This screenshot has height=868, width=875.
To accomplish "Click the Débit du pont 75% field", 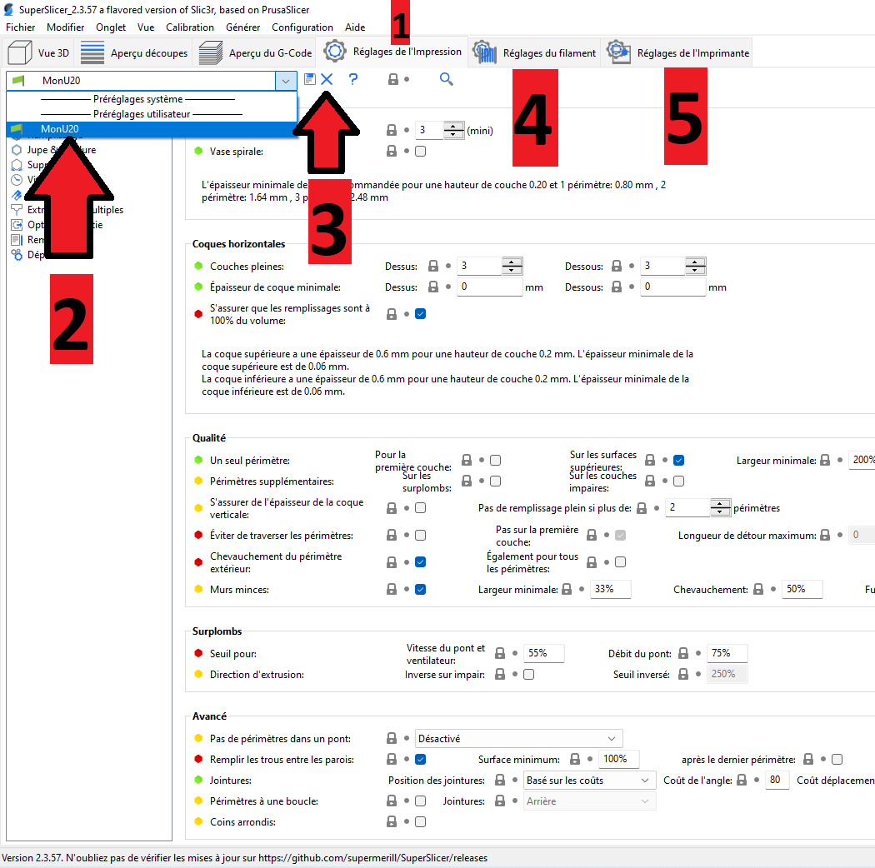I will [x=727, y=653].
